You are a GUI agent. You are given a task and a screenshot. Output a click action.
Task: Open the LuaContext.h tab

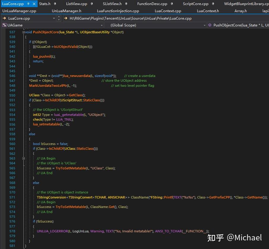(208, 11)
